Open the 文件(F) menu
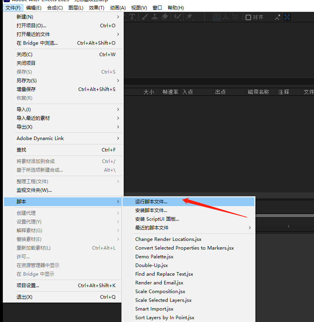Screen dimensions: 314x322 pyautogui.click(x=13, y=8)
